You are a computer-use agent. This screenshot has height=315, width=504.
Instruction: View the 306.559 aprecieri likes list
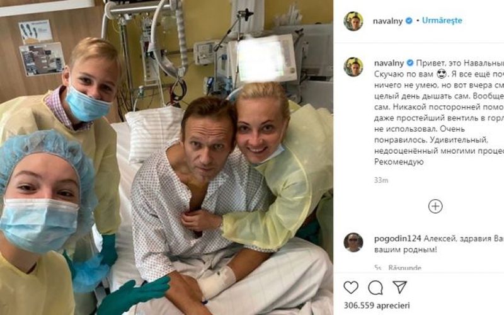pos(377,305)
